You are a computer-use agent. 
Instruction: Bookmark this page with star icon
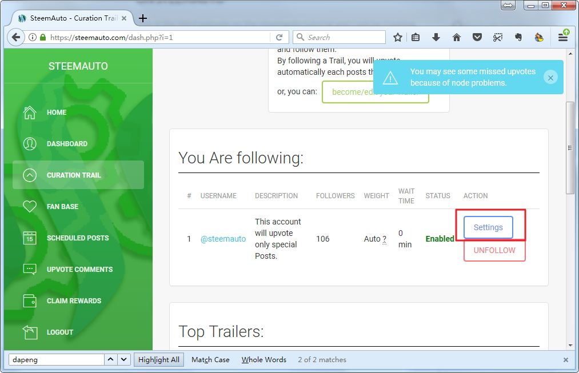click(x=398, y=37)
